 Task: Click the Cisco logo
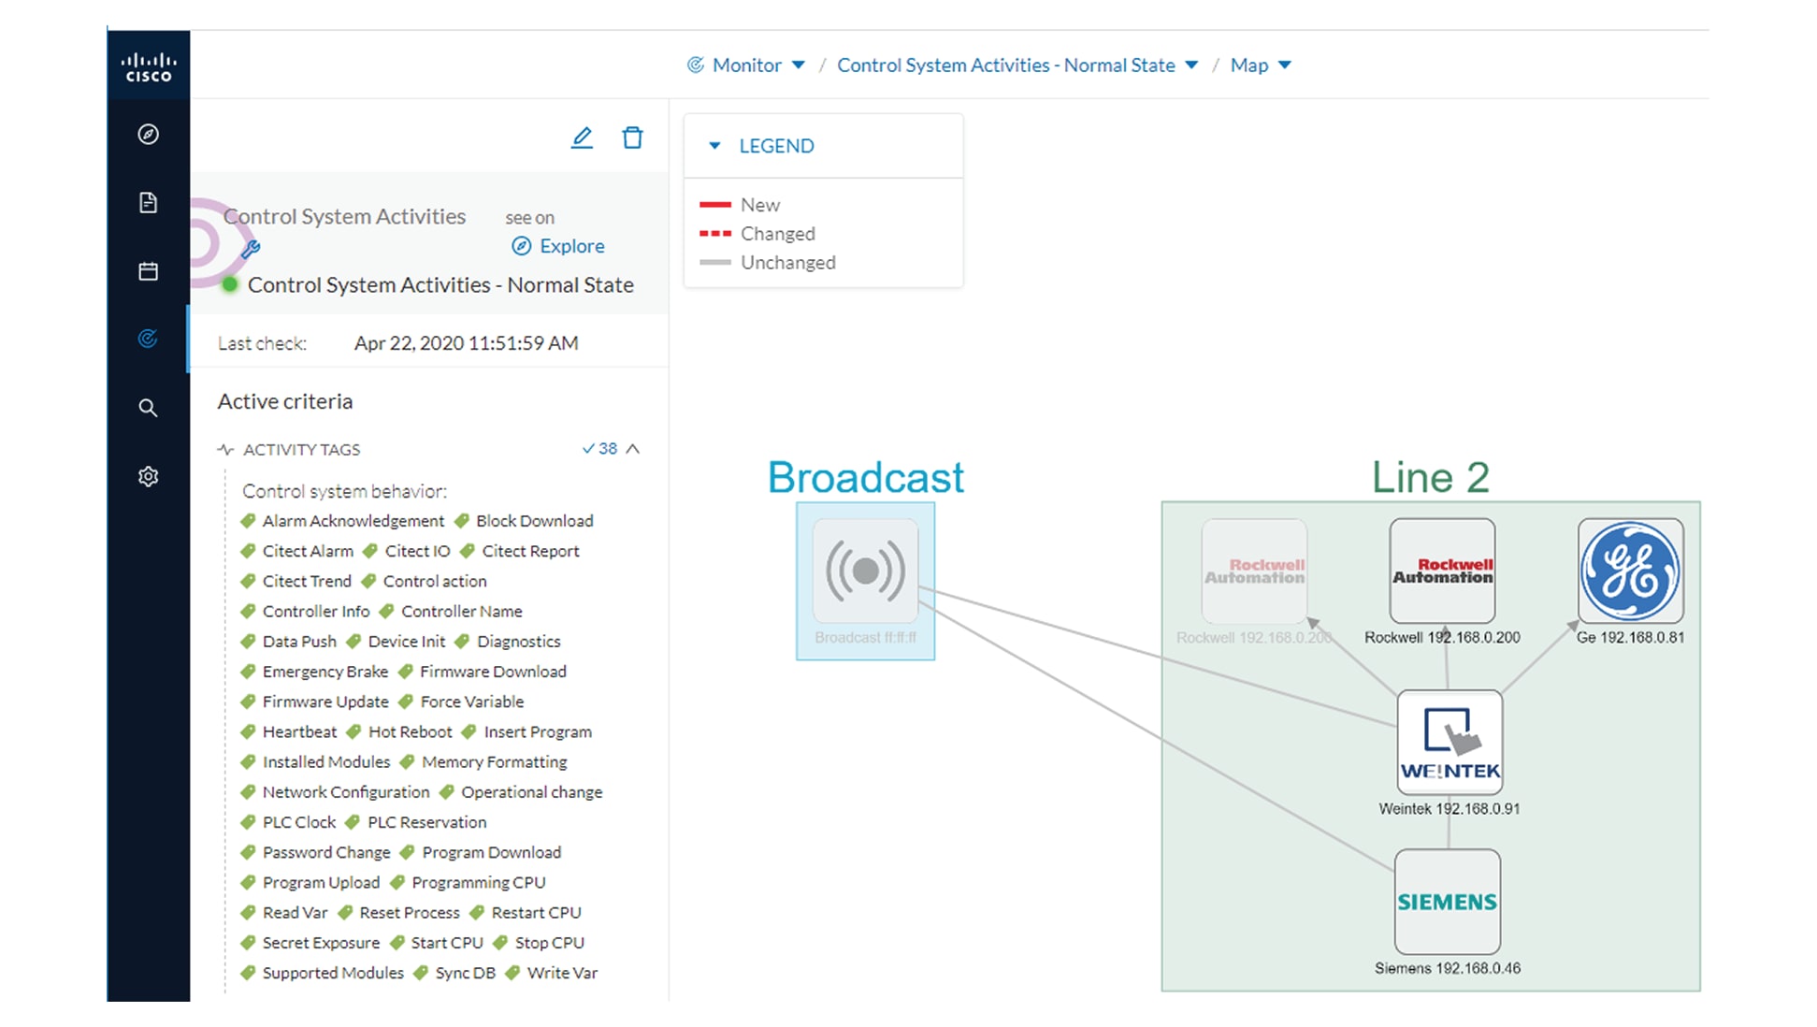[149, 67]
